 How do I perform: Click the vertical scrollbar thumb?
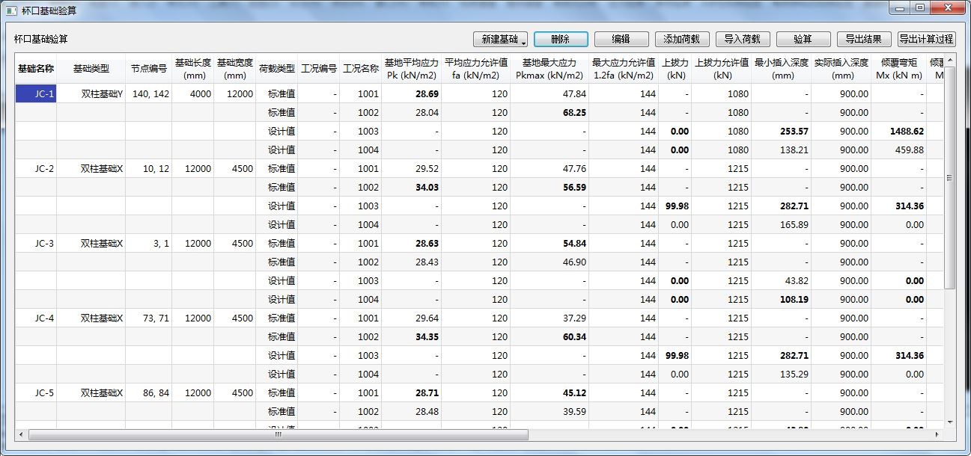tap(950, 177)
